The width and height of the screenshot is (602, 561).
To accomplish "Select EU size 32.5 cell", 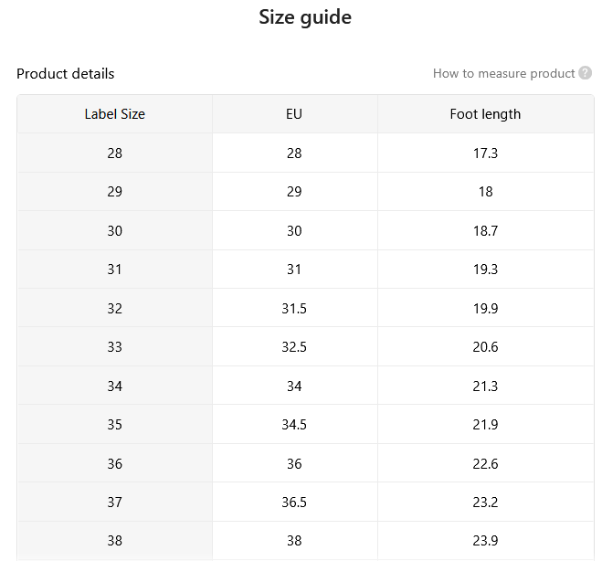I will point(294,346).
